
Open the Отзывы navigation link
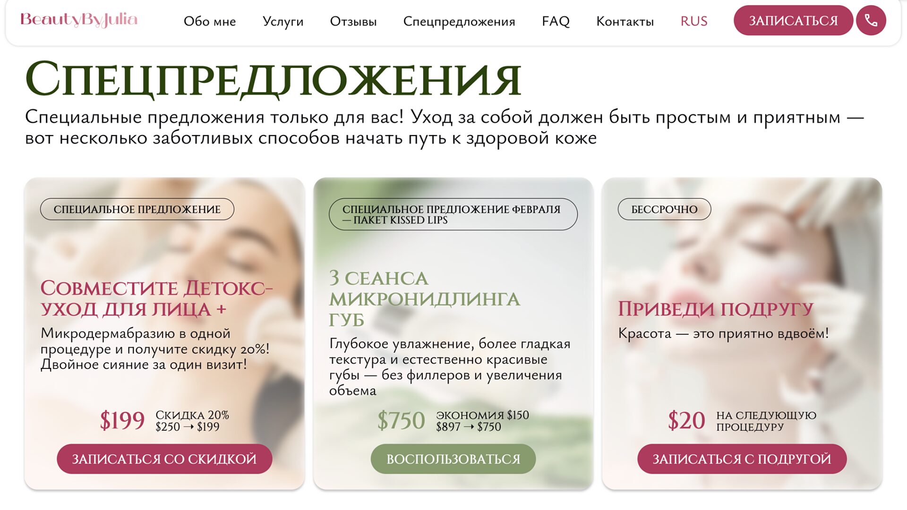click(353, 21)
